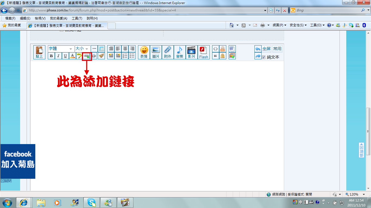Toggle italic formatting in editor
Viewport: 371px width, 208px height.
point(58,56)
